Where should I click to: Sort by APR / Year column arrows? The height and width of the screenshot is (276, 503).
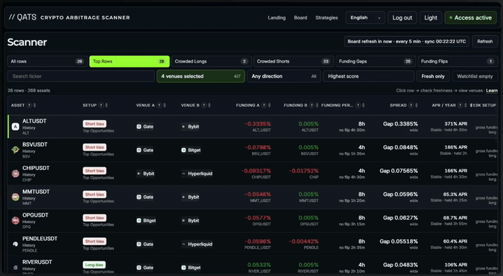[465, 105]
